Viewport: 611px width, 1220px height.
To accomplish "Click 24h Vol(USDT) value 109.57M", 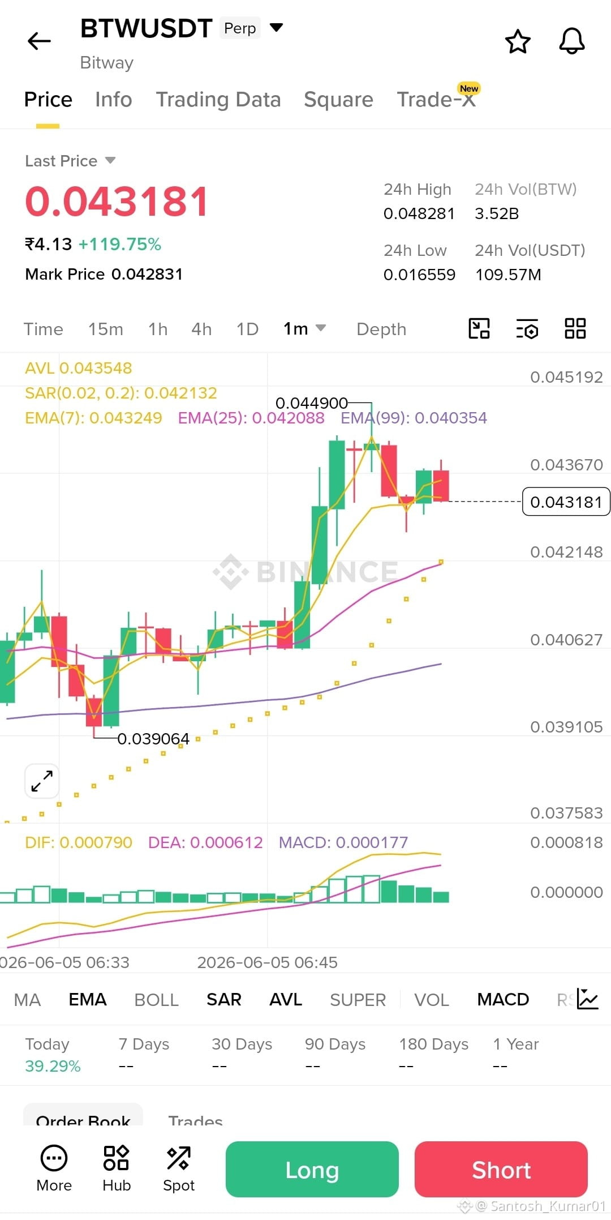I will click(x=508, y=275).
